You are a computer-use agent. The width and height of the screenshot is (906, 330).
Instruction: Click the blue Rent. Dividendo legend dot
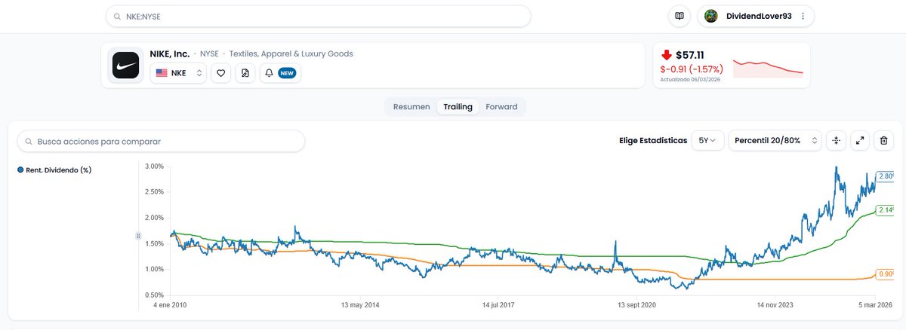20,170
